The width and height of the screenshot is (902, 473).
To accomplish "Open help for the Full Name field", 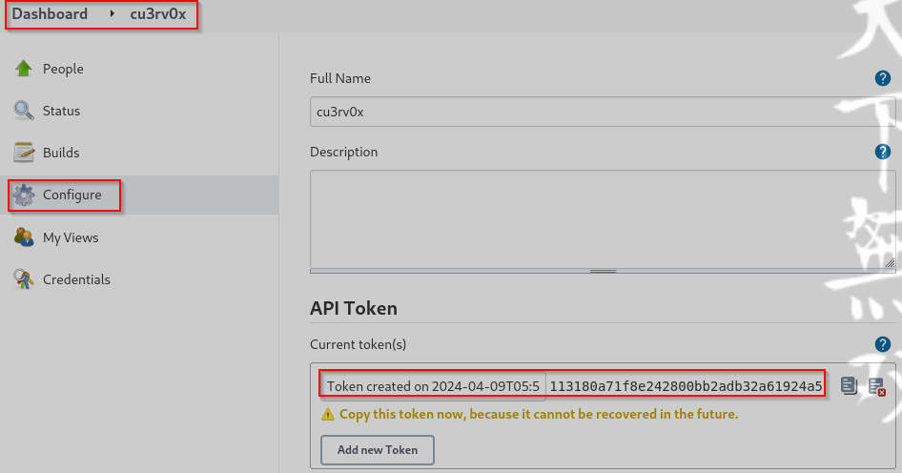I will click(x=883, y=78).
